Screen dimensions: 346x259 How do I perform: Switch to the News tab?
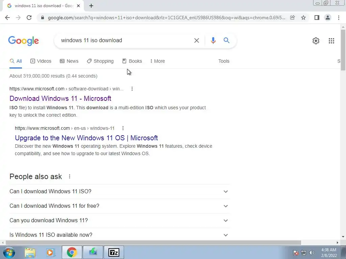(x=69, y=61)
